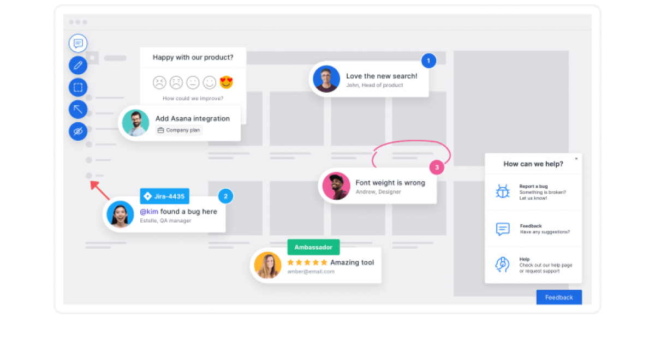Expand comment thread marker 3
The width and height of the screenshot is (655, 360).
pos(436,167)
